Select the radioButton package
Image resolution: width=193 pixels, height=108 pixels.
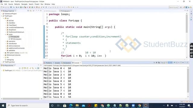(13, 43)
